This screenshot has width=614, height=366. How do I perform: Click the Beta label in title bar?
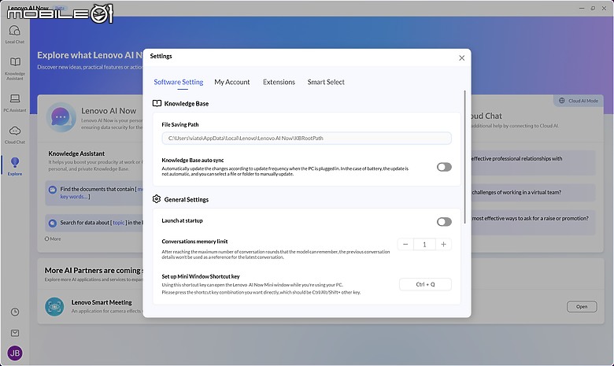click(x=60, y=8)
